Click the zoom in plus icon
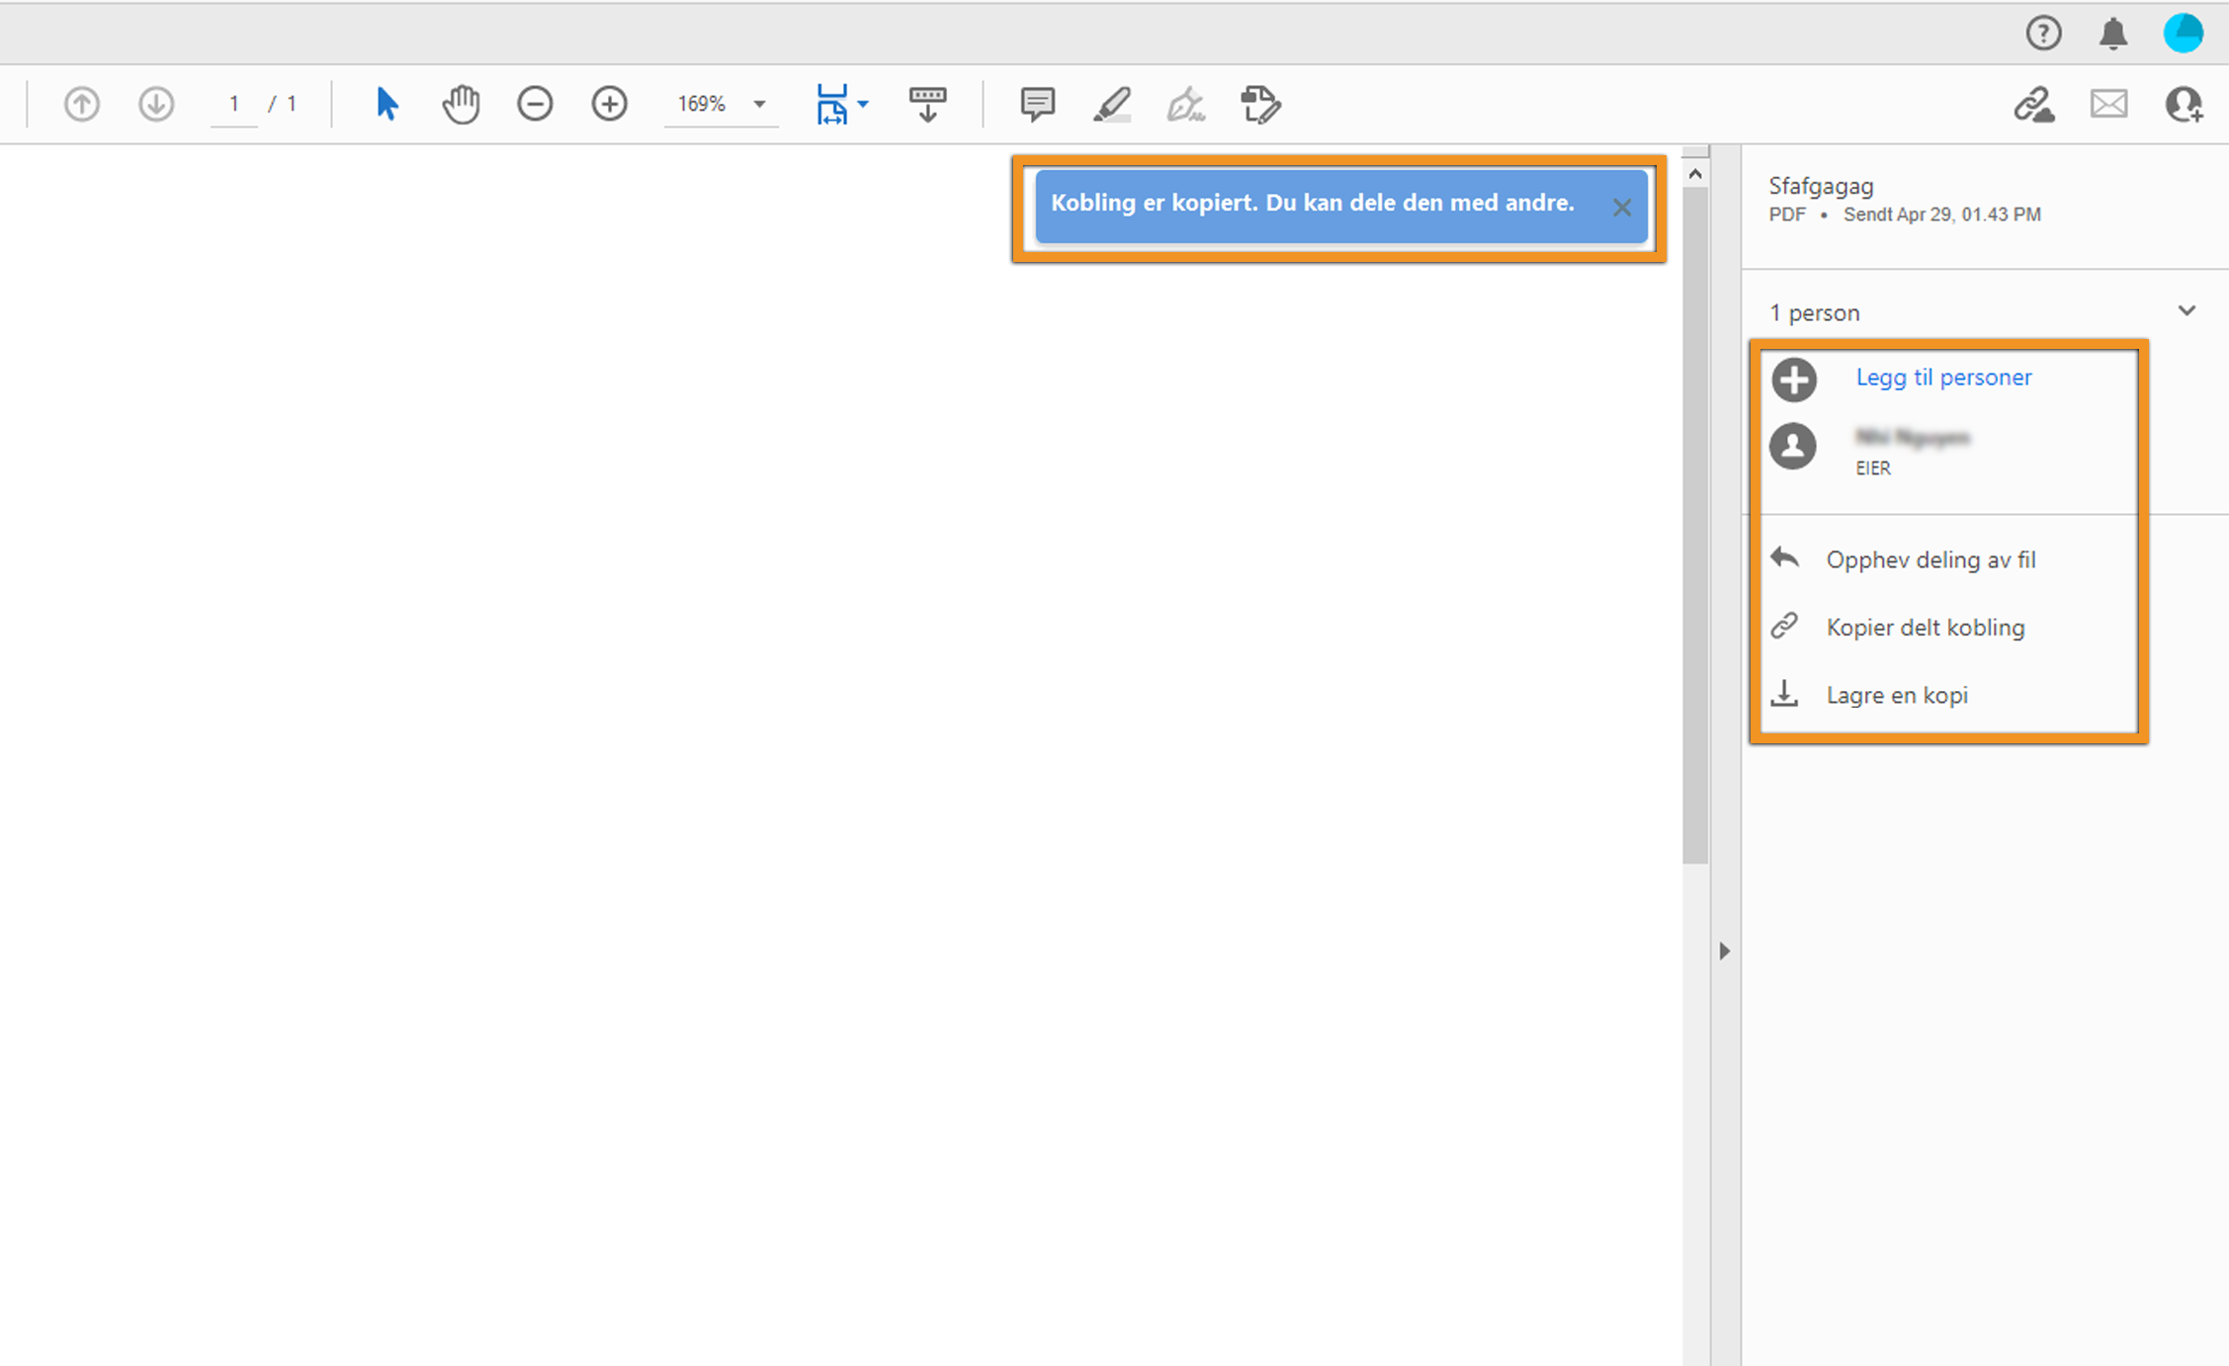This screenshot has height=1366, width=2229. pos(609,104)
